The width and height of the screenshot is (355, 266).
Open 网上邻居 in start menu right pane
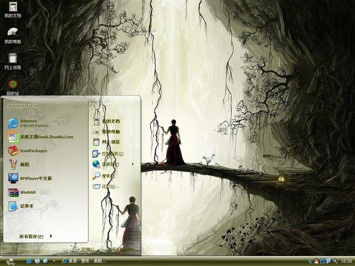tap(106, 142)
